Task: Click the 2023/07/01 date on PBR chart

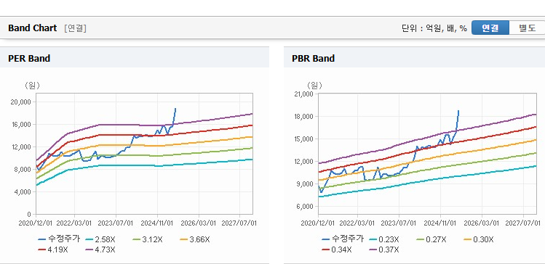Action: click(399, 223)
